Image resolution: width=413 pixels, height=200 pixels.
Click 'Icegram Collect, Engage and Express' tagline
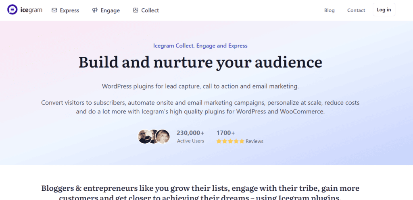tap(200, 46)
